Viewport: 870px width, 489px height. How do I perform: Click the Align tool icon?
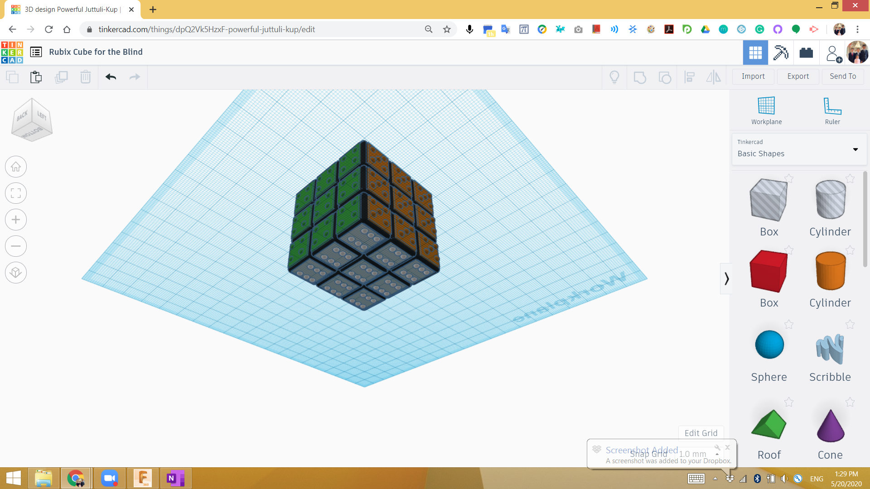pos(689,77)
